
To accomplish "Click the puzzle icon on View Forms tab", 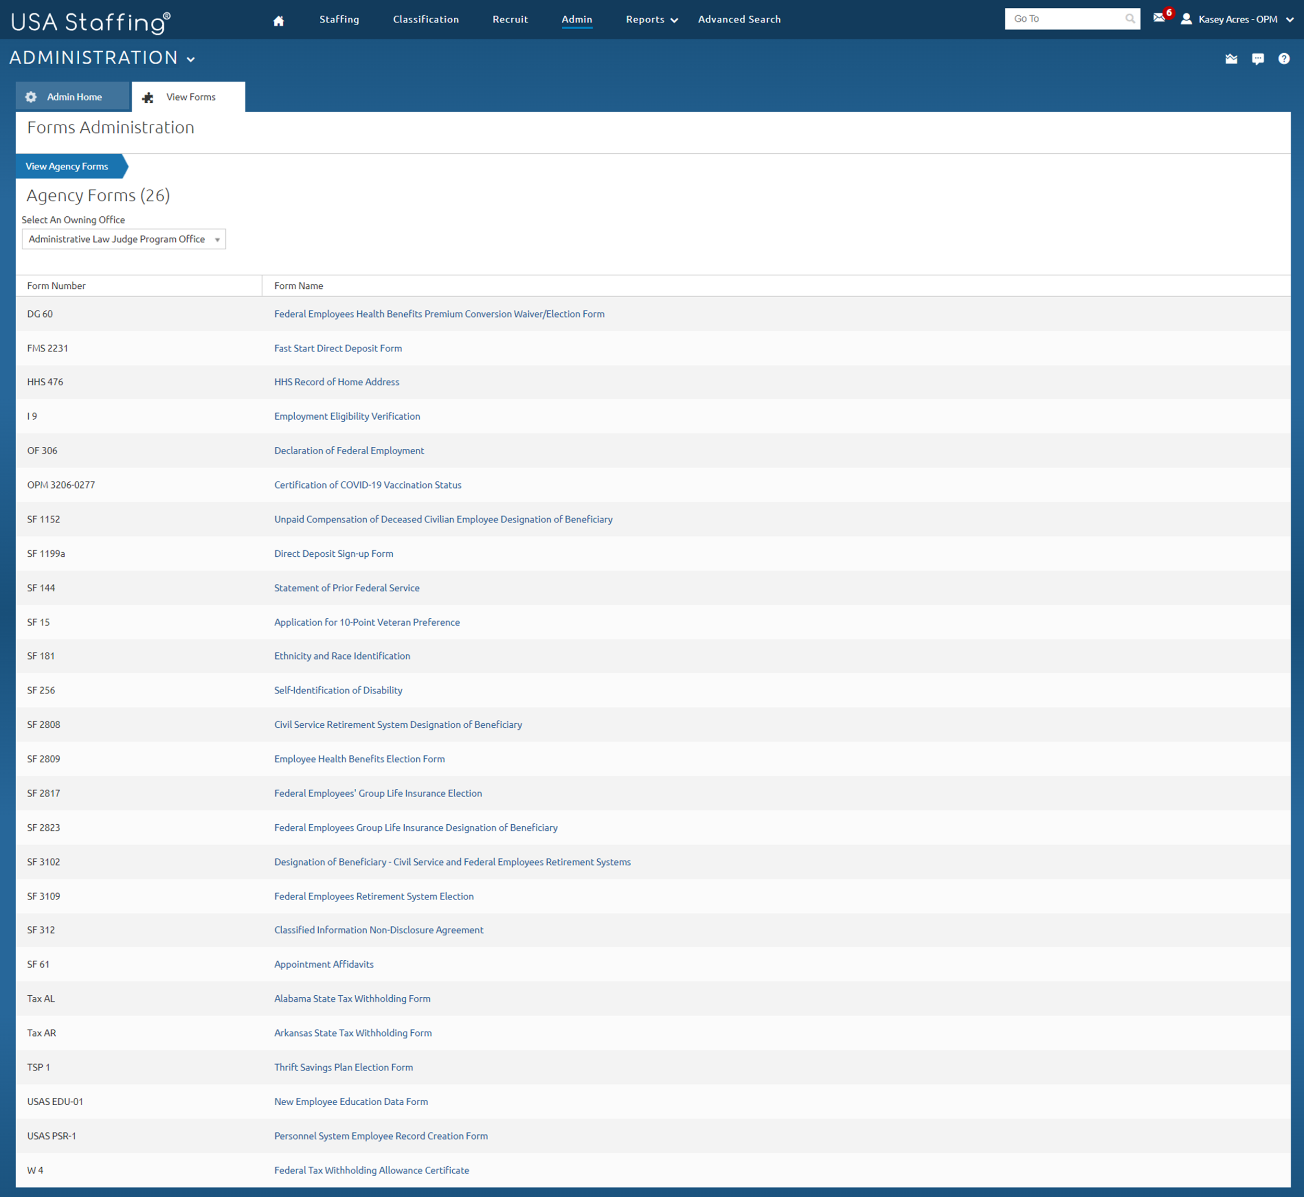I will click(x=148, y=97).
